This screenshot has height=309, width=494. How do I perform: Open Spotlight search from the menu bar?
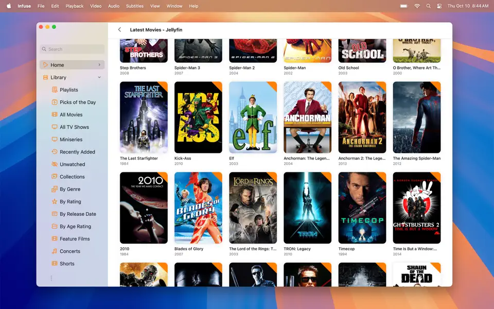[x=428, y=6]
